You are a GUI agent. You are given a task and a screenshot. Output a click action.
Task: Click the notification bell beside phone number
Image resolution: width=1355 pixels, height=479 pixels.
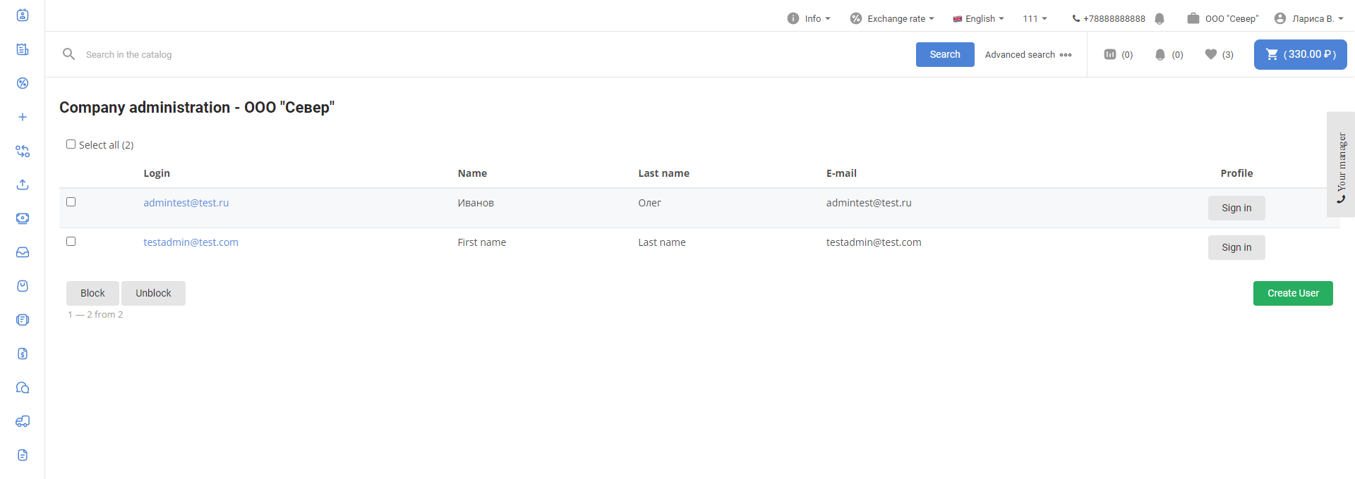pyautogui.click(x=1160, y=19)
